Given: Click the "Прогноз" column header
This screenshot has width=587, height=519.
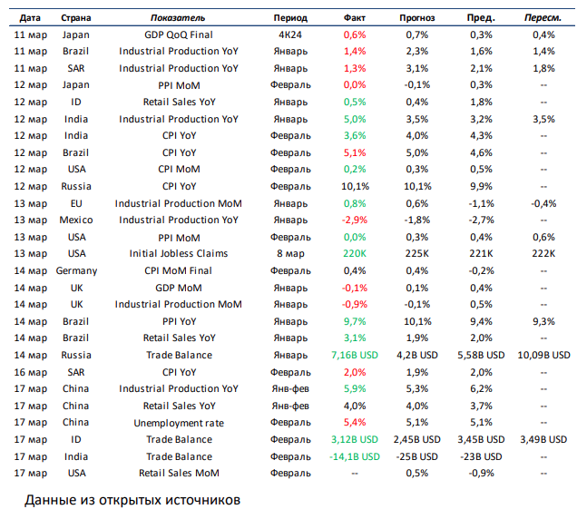Looking at the screenshot, I should click(417, 17).
